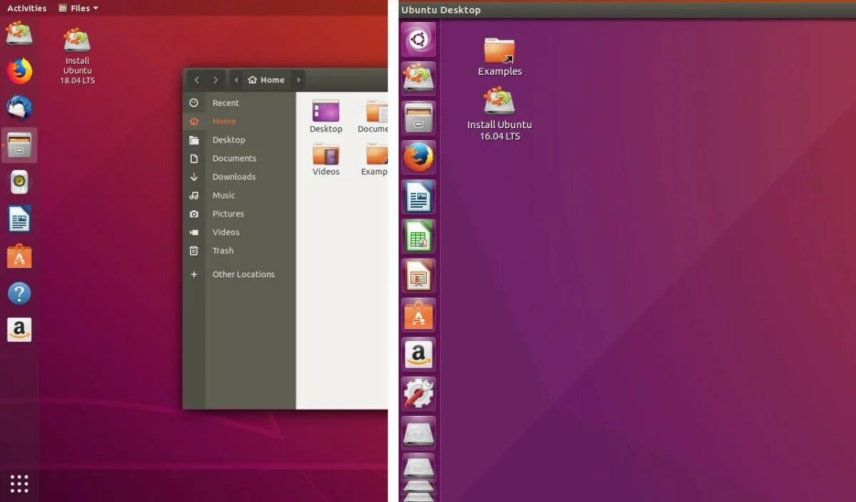Select Music in Files sidebar
This screenshot has width=856, height=502.
pyautogui.click(x=239, y=195)
